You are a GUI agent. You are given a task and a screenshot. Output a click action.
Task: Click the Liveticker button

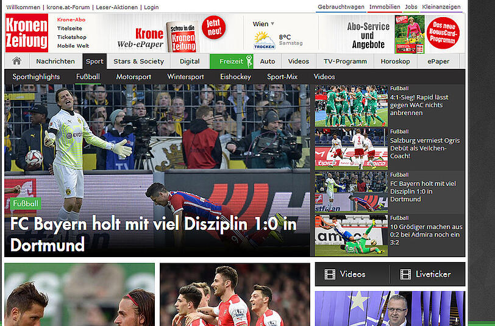click(x=428, y=274)
